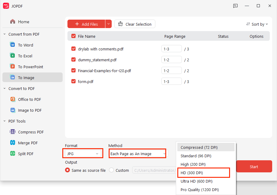Click the red Start button
277x195 pixels.
(254, 166)
